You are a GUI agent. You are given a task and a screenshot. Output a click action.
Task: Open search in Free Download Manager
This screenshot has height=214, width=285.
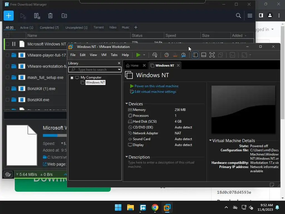(238, 16)
